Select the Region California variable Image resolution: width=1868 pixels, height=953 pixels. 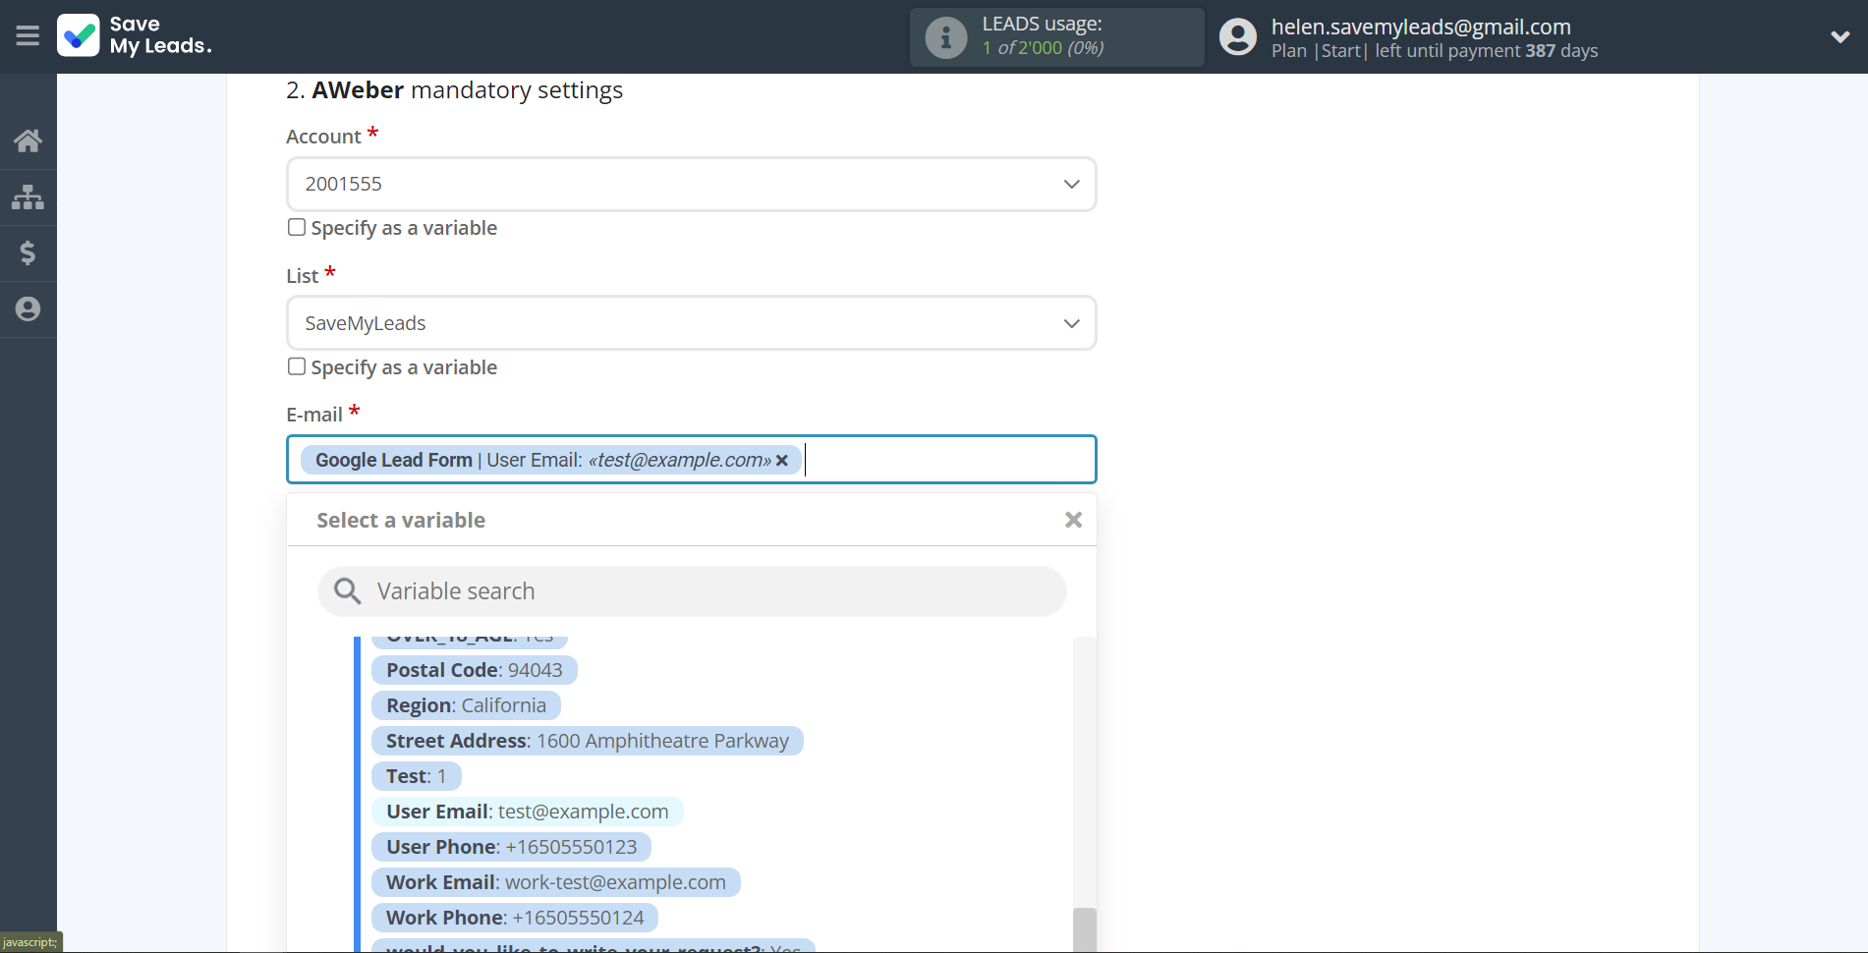coord(466,705)
